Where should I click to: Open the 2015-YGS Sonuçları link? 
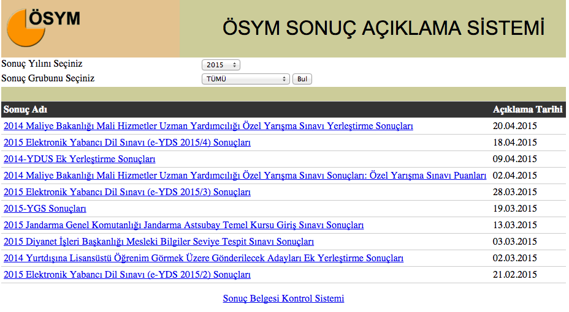click(x=45, y=209)
